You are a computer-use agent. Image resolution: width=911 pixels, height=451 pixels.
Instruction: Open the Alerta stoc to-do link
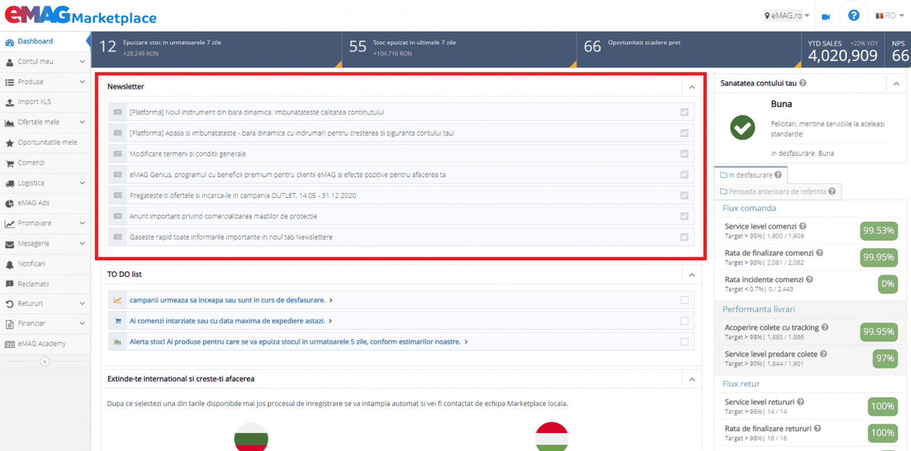pyautogui.click(x=295, y=342)
